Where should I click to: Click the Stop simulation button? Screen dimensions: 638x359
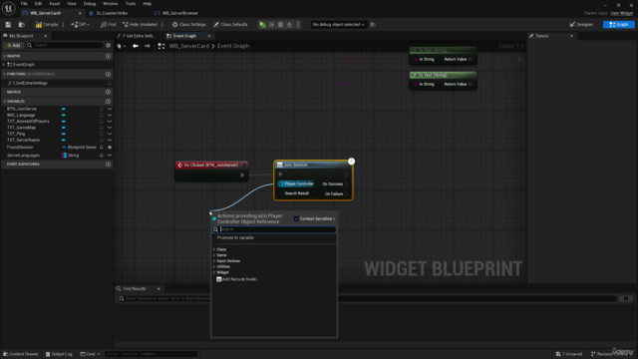280,24
